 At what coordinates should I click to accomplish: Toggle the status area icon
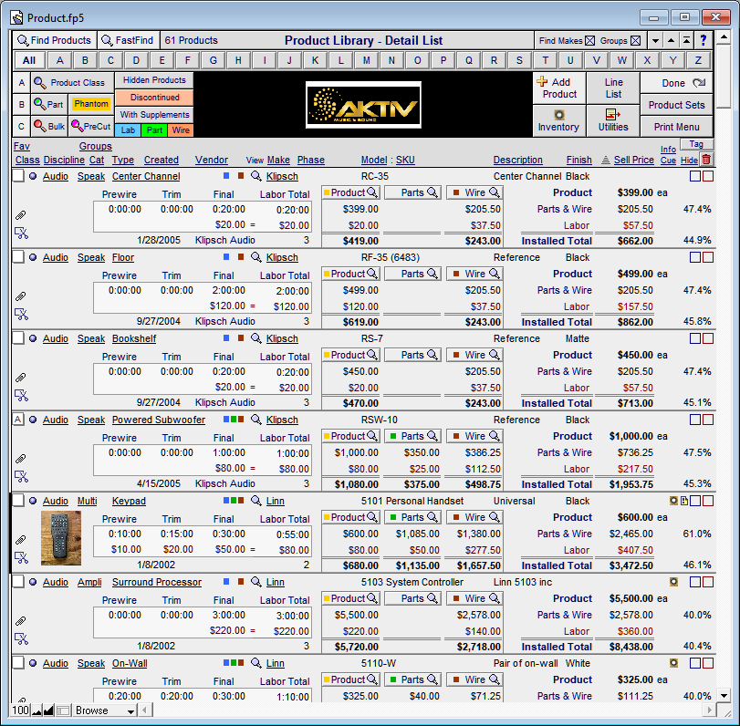(x=63, y=710)
